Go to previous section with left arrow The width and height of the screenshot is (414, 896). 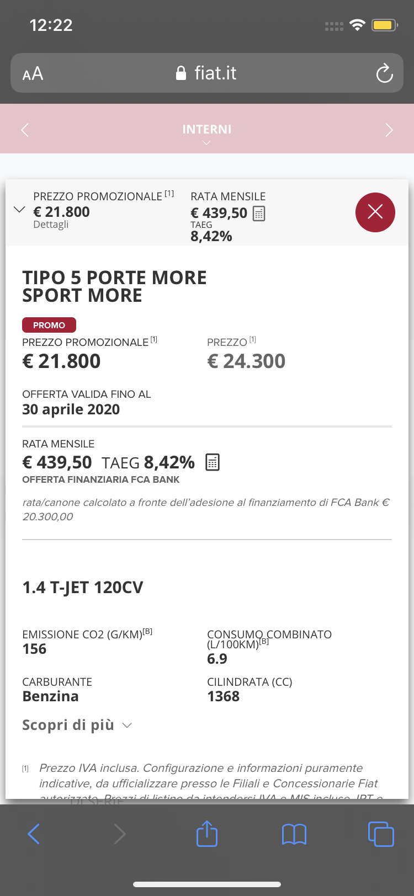25,130
